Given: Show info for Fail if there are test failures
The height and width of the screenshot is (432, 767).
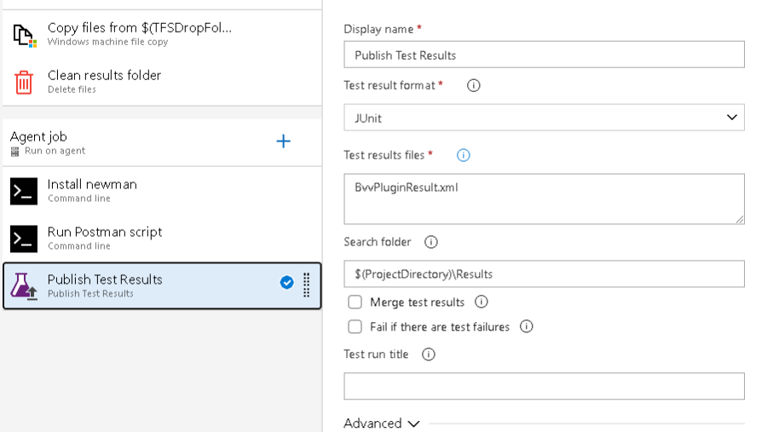Looking at the screenshot, I should click(526, 326).
